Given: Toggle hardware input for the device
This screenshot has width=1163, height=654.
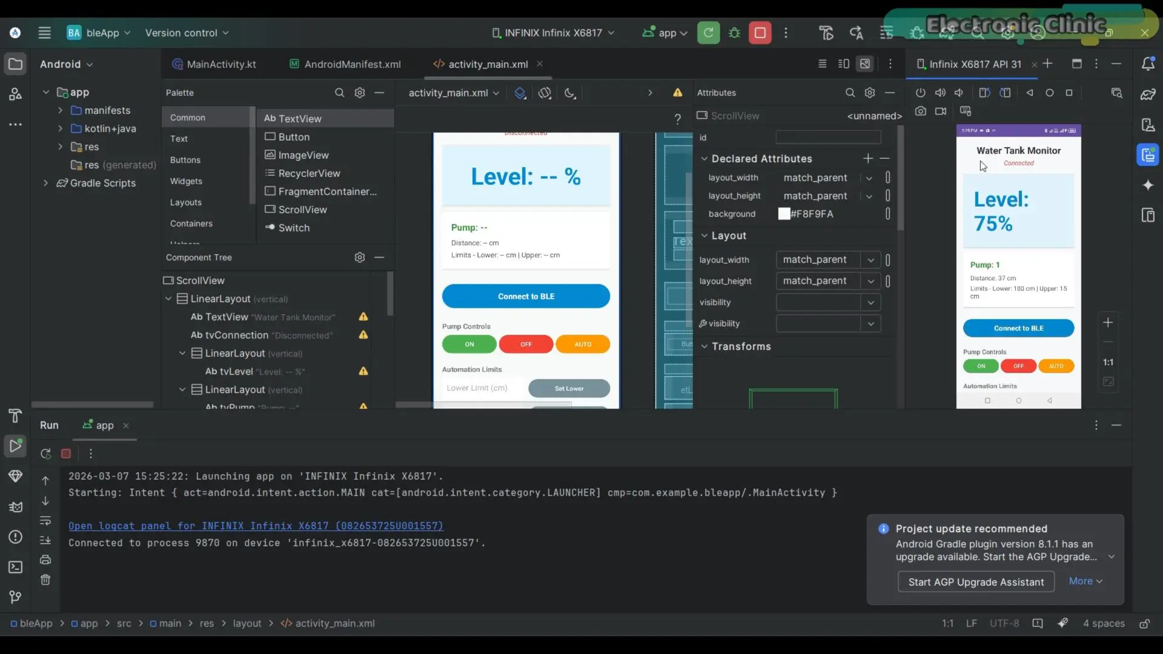Looking at the screenshot, I should click(x=966, y=111).
